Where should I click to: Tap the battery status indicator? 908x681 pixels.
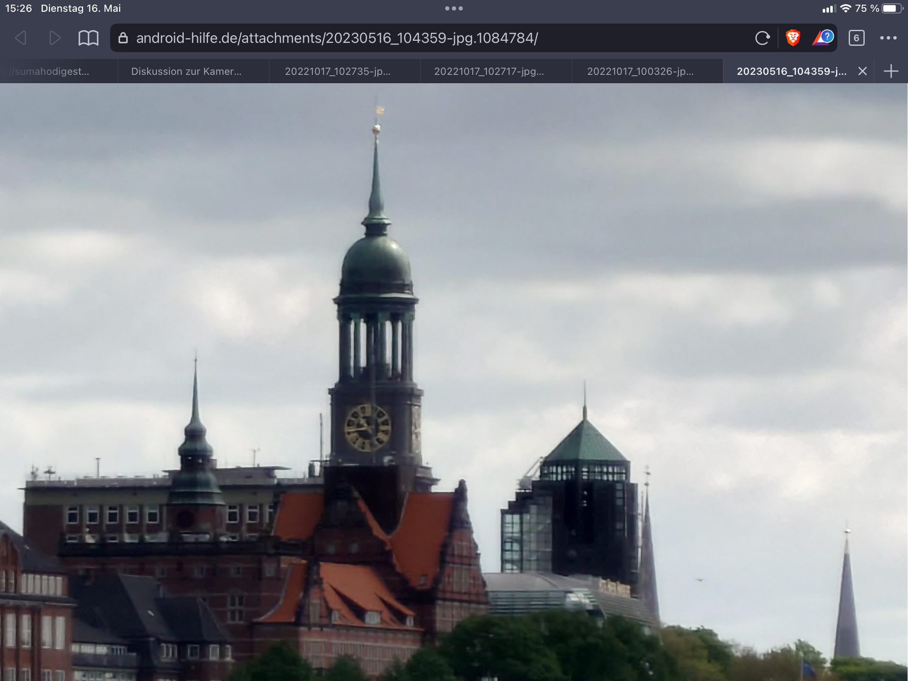coord(892,9)
